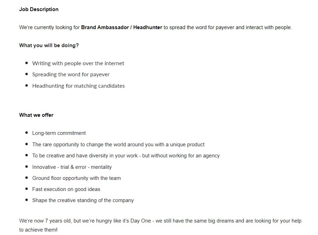This screenshot has width=318, height=235.
Task: Click 'Headhunting for matching candidates' bullet
Action: point(78,86)
